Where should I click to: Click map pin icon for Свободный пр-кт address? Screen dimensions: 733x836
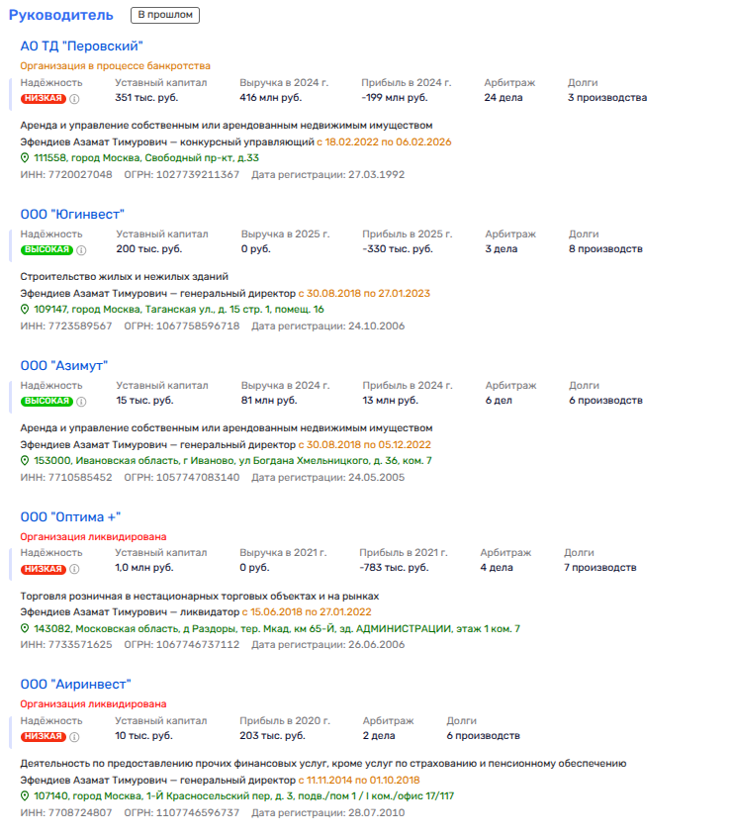click(x=26, y=158)
